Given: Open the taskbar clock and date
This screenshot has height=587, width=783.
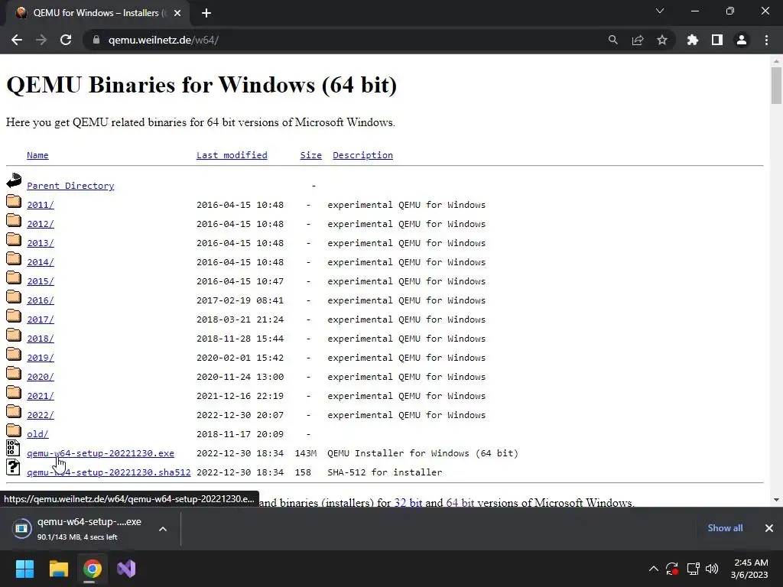Looking at the screenshot, I should point(750,569).
